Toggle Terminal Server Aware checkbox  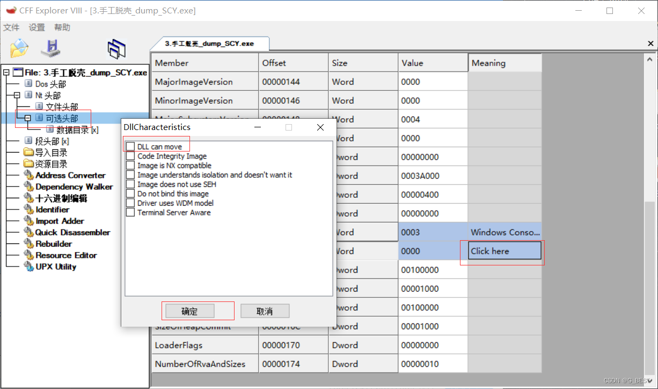pos(130,213)
